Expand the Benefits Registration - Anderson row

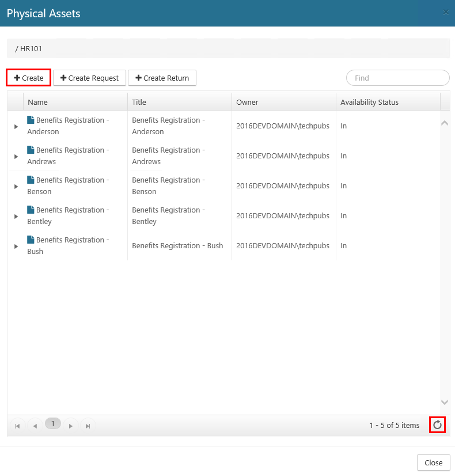click(x=16, y=126)
